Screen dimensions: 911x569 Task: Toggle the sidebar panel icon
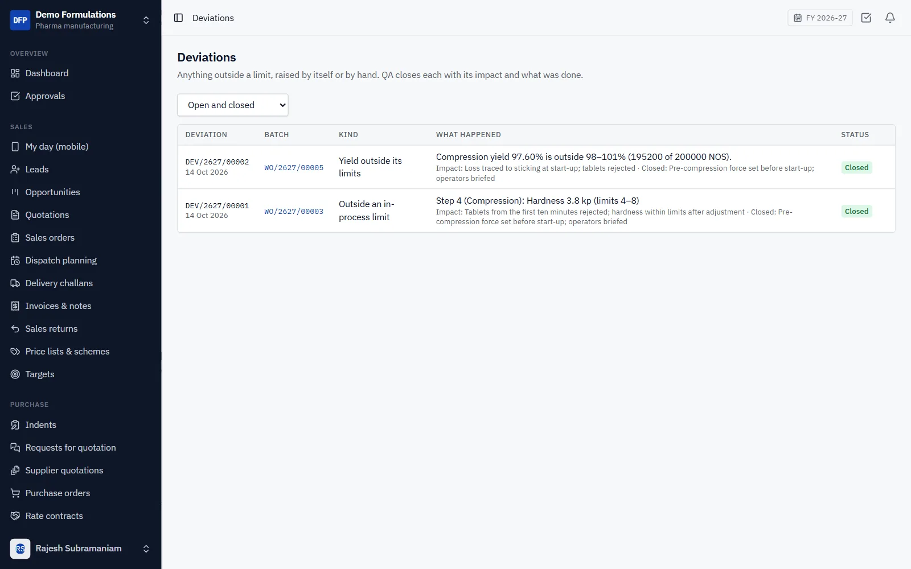pos(178,18)
